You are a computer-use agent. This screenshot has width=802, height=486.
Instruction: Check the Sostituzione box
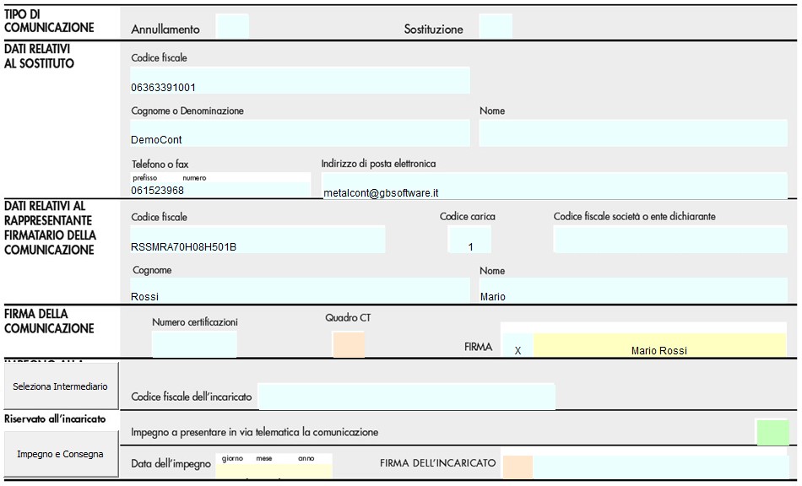click(x=496, y=26)
